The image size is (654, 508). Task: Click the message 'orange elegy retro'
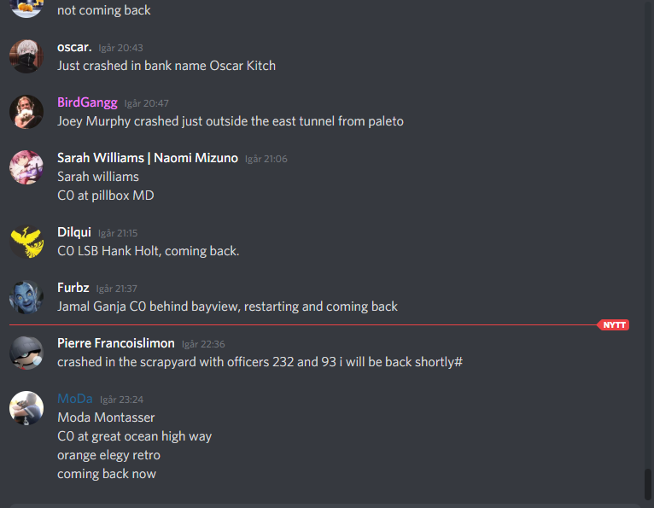[x=109, y=455]
